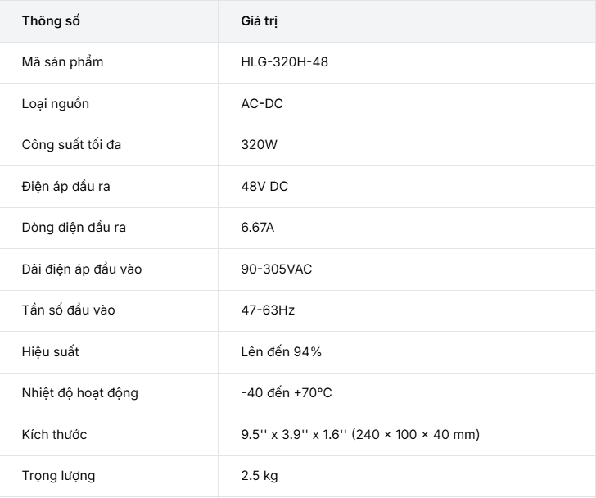596x498 pixels.
Task: Click the 'Dải điện áp đầu vào' label
Action: pos(82,269)
